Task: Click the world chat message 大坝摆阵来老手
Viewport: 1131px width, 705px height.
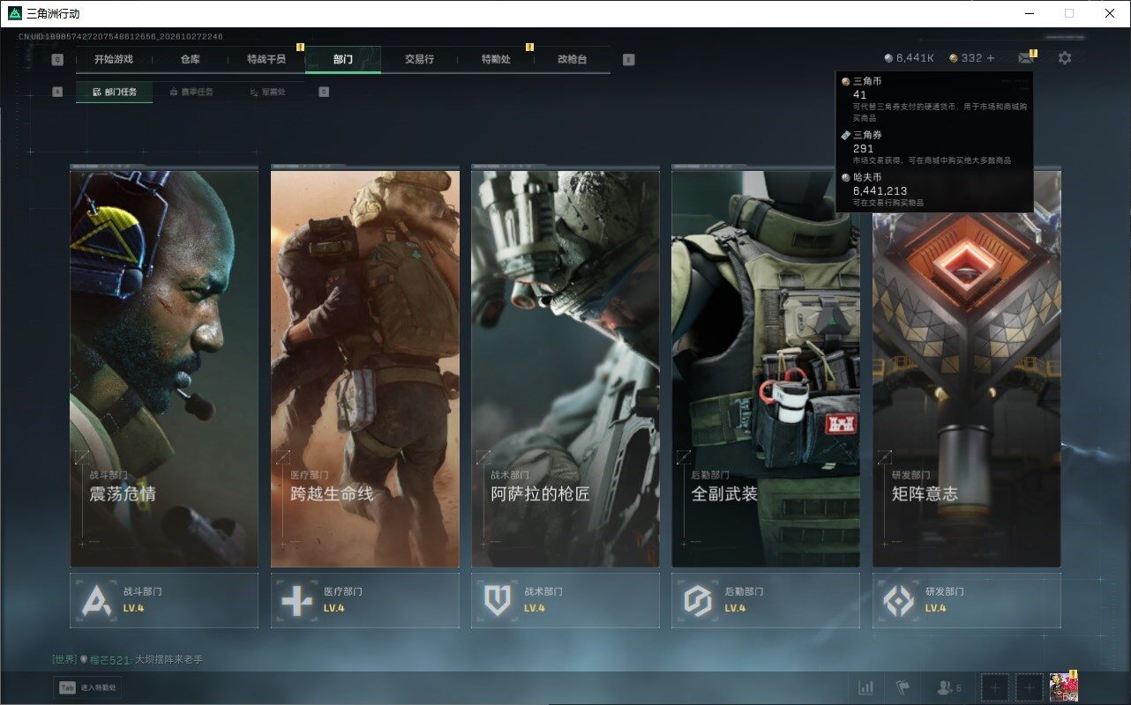Action: [x=169, y=659]
